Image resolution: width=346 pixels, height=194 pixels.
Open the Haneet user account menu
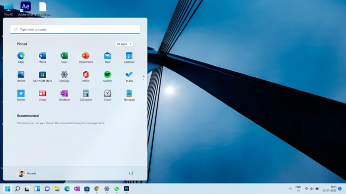tap(27, 173)
